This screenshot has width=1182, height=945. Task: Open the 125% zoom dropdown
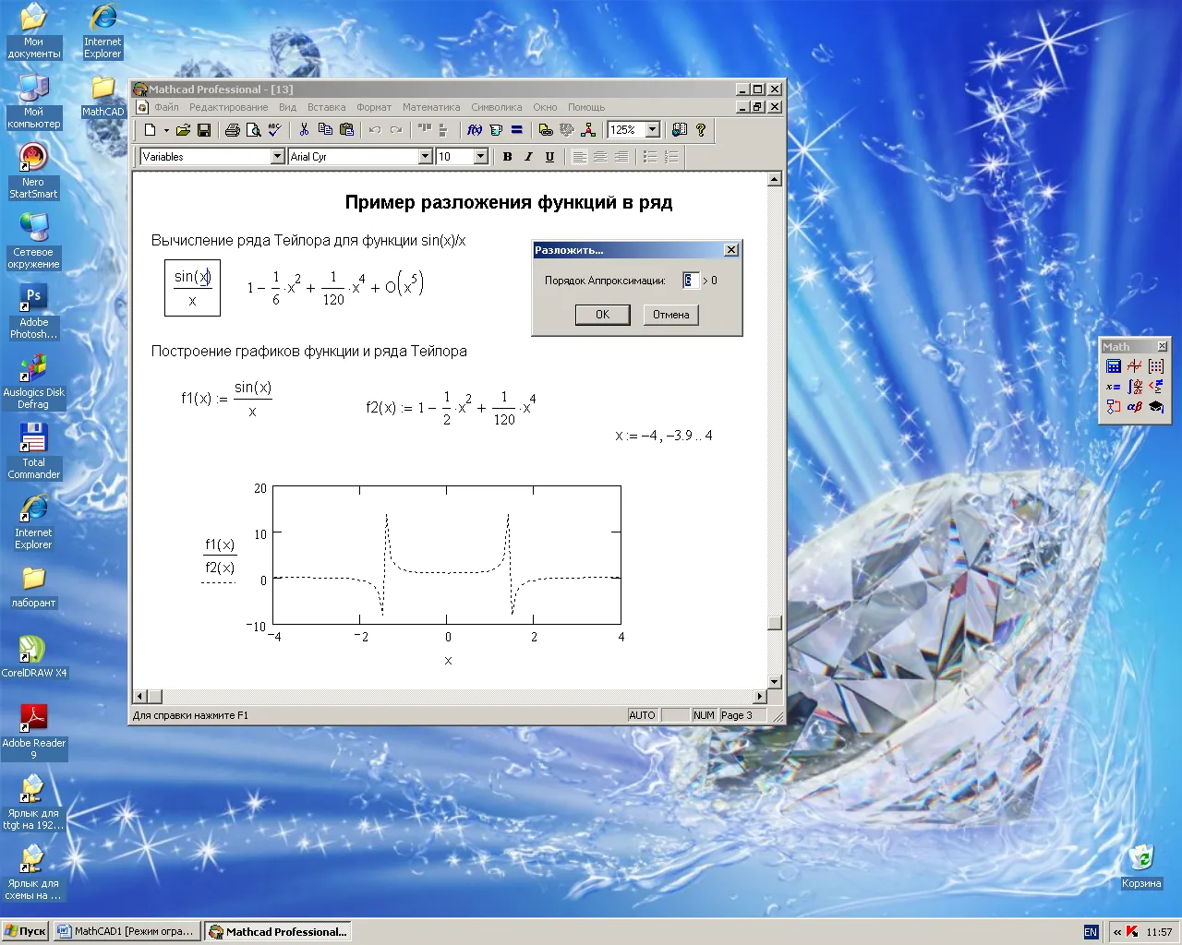click(653, 130)
